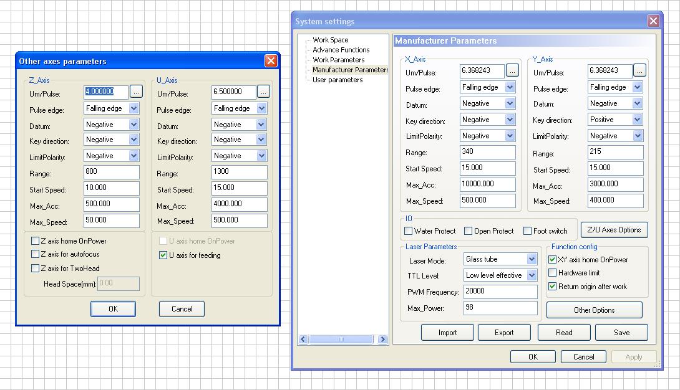Toggle Hardware limit option

[x=552, y=273]
